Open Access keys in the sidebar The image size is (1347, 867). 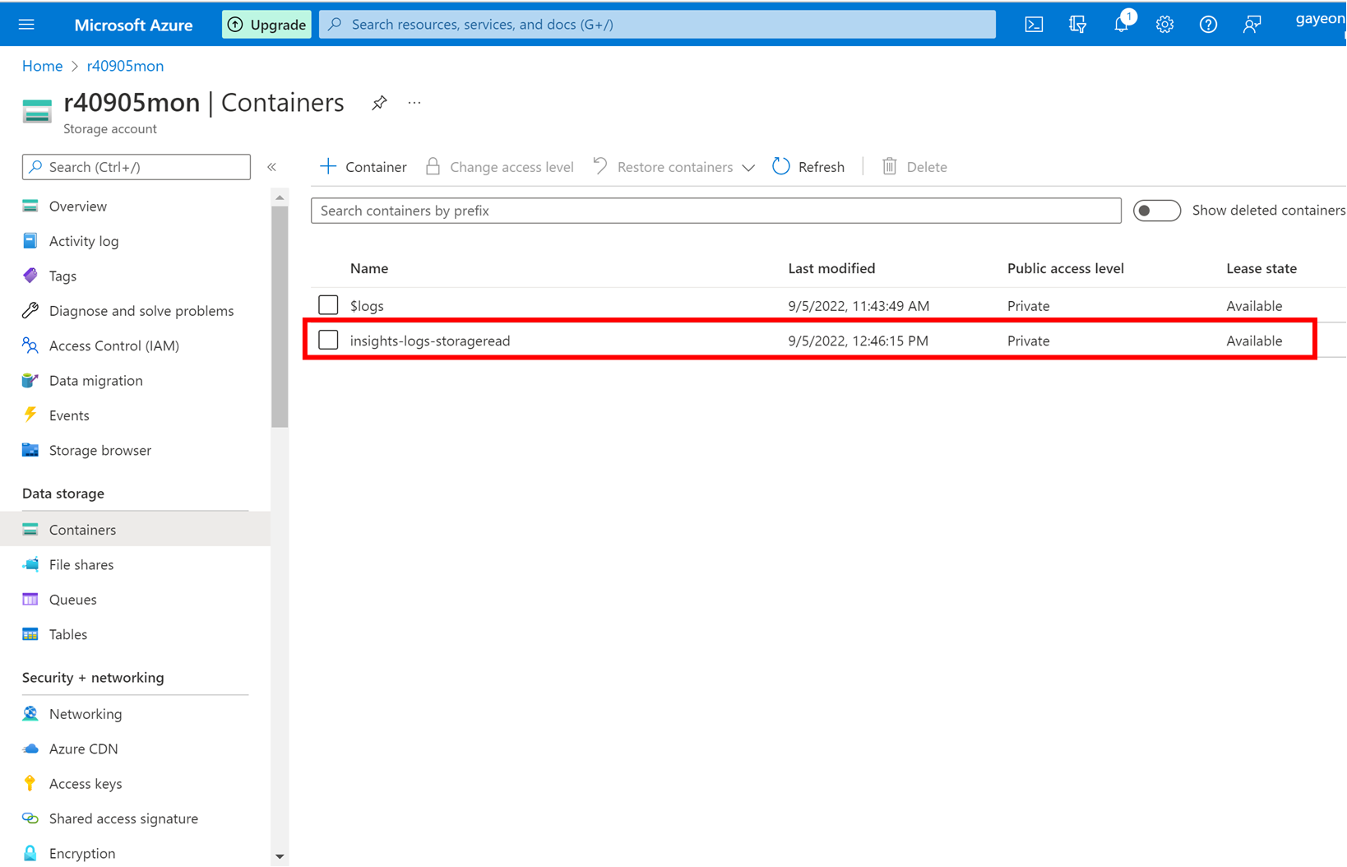tap(85, 784)
